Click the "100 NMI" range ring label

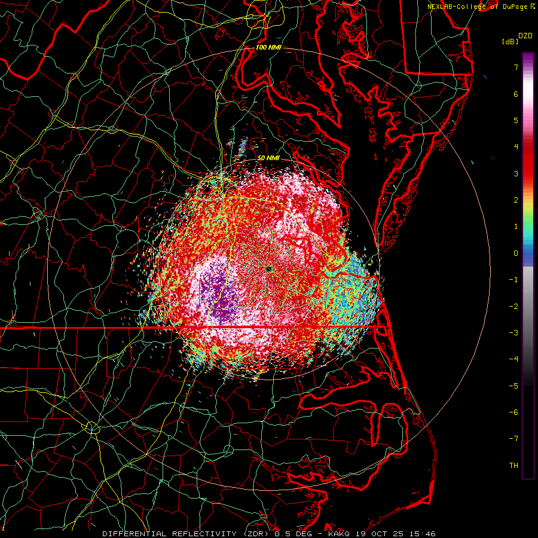[268, 47]
